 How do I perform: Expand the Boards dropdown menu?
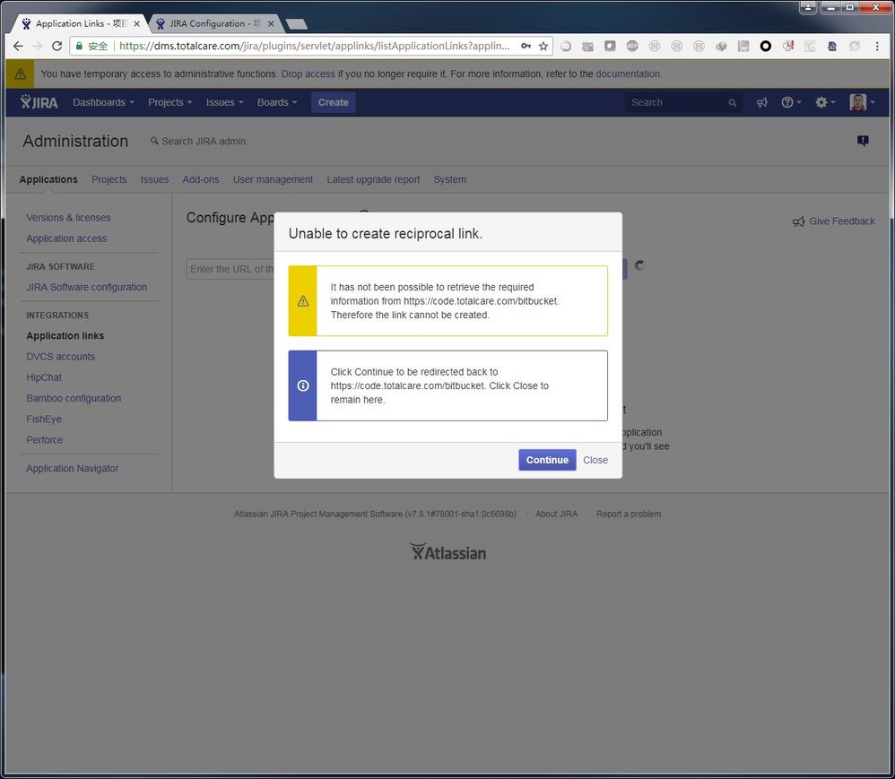(x=277, y=102)
